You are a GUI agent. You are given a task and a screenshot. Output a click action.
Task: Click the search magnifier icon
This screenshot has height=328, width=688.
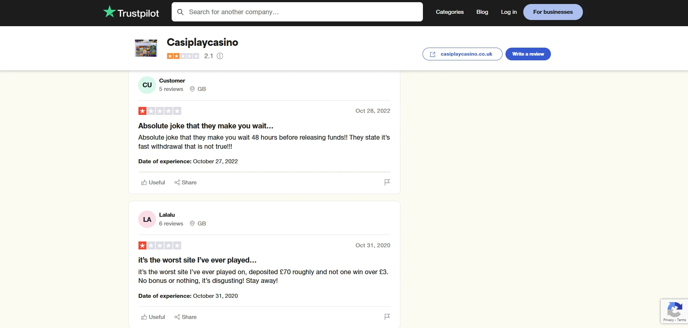[x=180, y=12]
